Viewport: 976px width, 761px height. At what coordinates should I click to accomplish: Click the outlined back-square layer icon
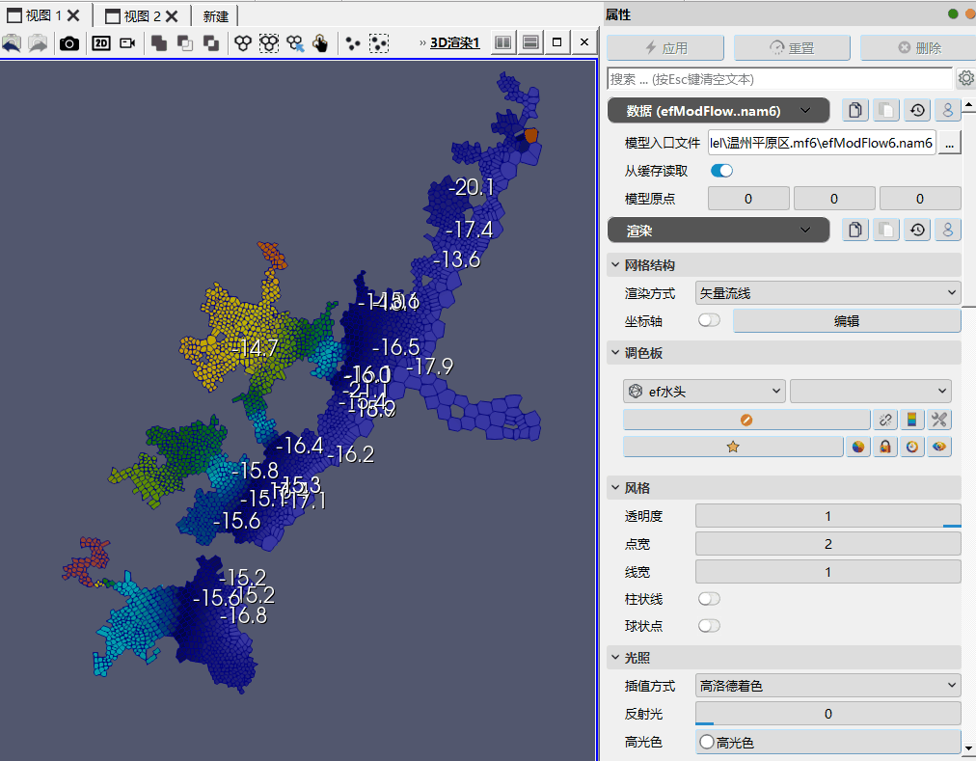click(185, 43)
